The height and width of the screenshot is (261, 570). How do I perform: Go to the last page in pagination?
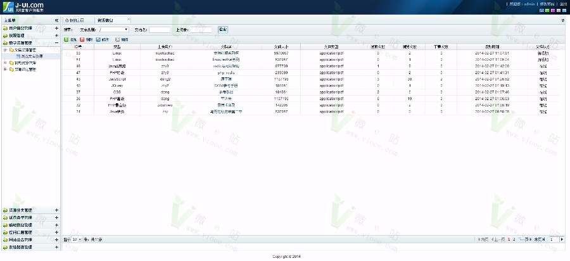[x=540, y=239]
